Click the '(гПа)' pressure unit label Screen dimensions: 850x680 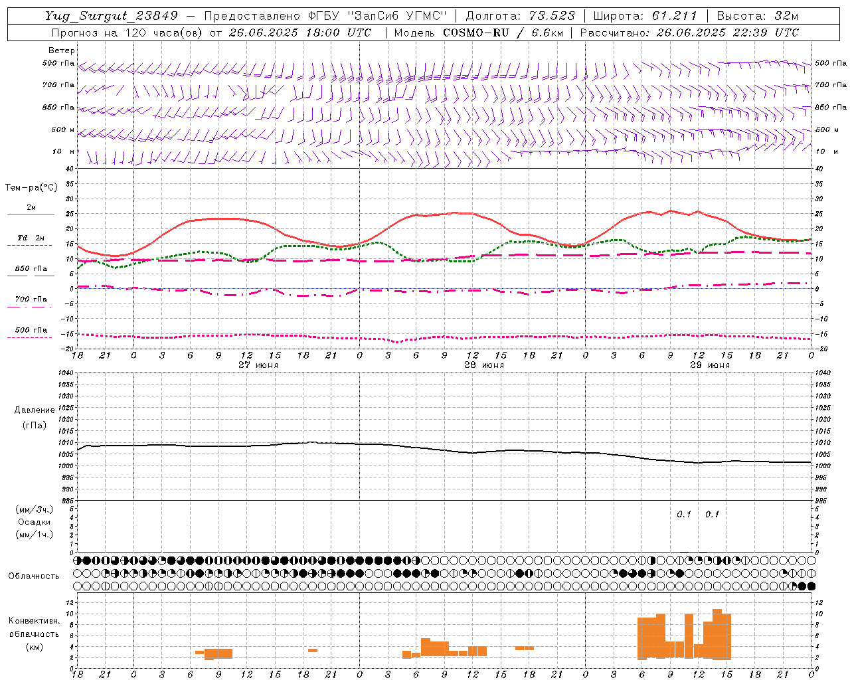point(35,426)
